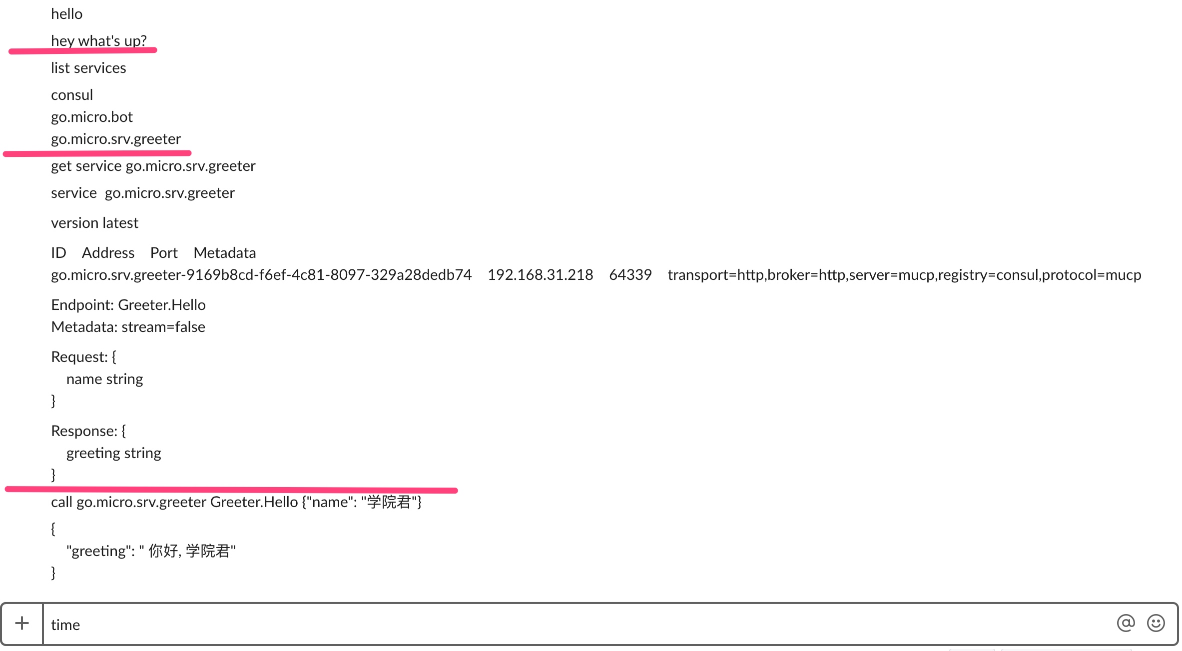Viewport: 1182px width, 651px height.
Task: Select the 'Metadata' column header
Action: [225, 253]
